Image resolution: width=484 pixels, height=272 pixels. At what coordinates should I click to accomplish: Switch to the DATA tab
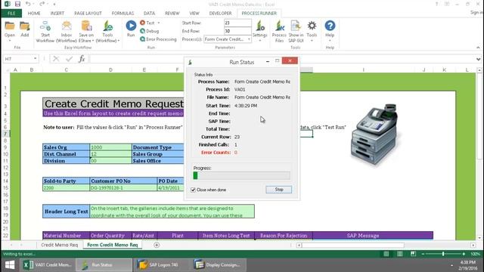tap(150, 14)
